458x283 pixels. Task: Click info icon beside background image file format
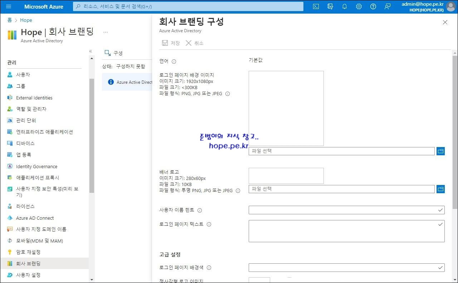[x=228, y=94]
